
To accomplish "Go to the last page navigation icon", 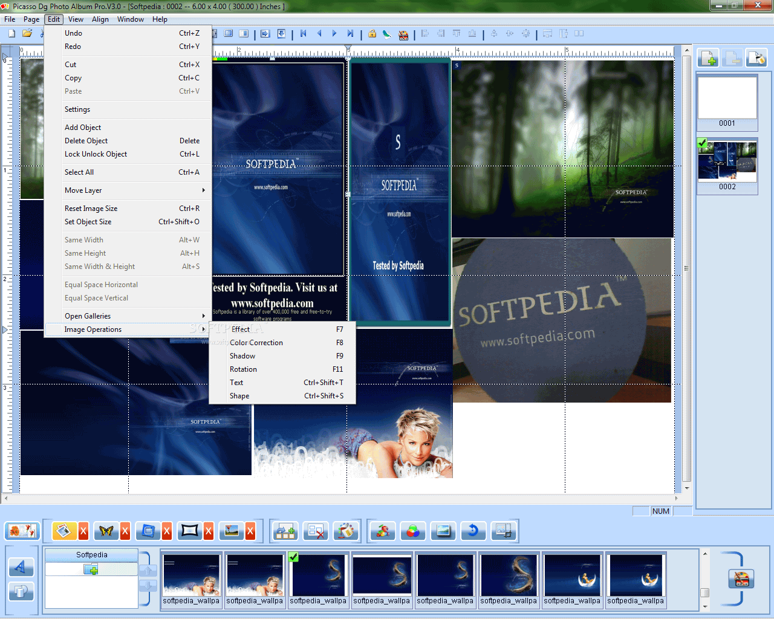I will coord(350,34).
